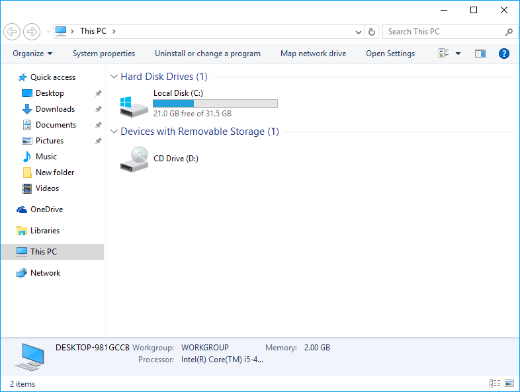Viewport: 520px width, 392px height.
Task: Choose Uninstall or change a program
Action: [x=208, y=54]
